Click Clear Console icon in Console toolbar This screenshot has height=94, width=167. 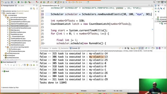132,48
